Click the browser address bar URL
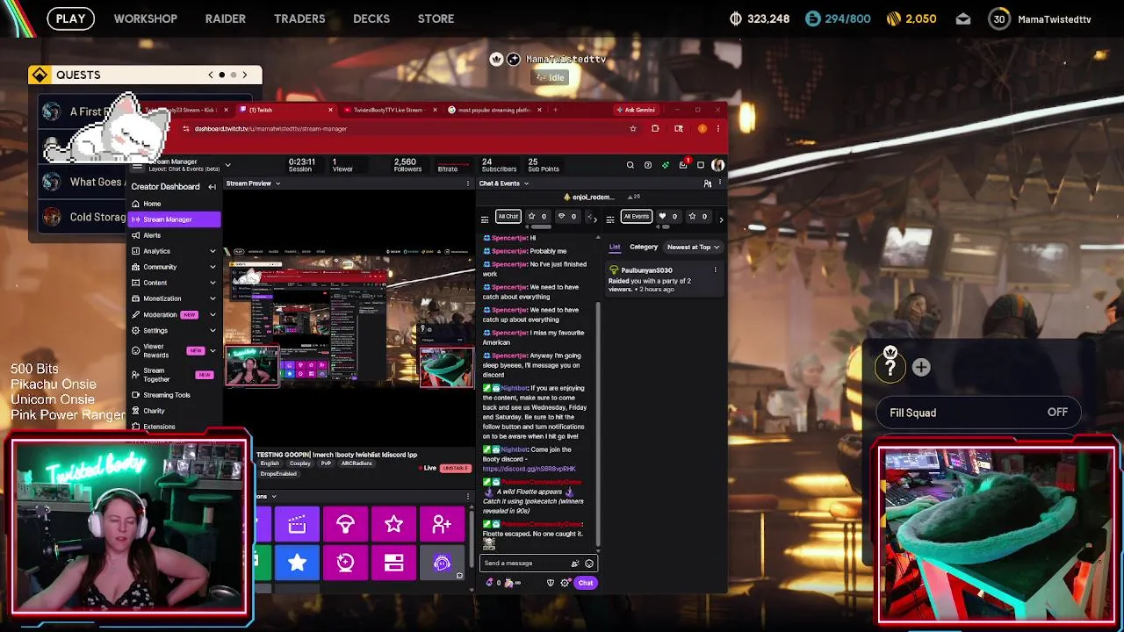 coord(270,129)
